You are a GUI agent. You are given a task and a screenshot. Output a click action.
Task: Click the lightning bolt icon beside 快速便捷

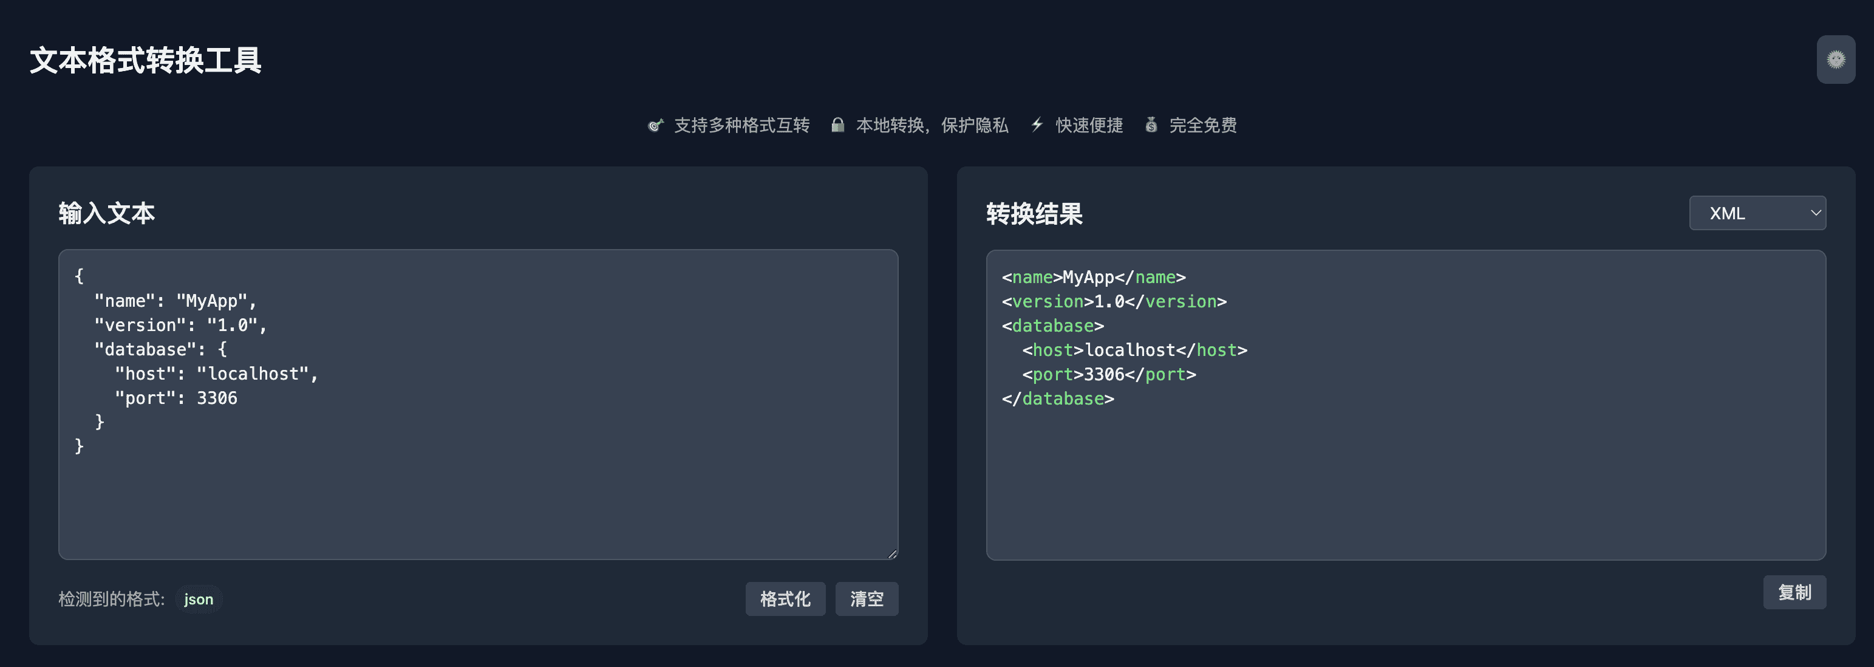coord(1037,125)
